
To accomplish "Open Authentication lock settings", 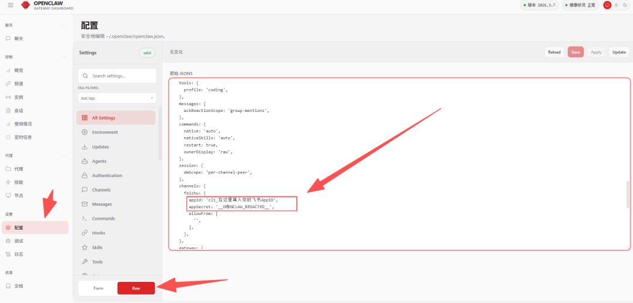I will point(107,175).
